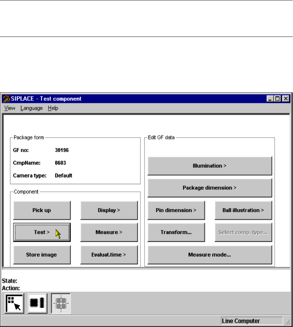Click the window resize grip corner

(287, 321)
